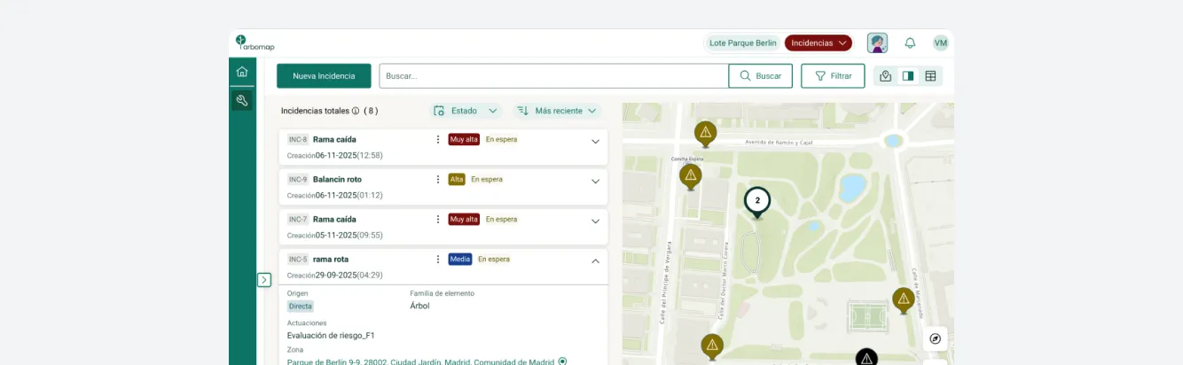Focus the Buscar search field
Viewport: 1183px width, 365px height.
(554, 76)
